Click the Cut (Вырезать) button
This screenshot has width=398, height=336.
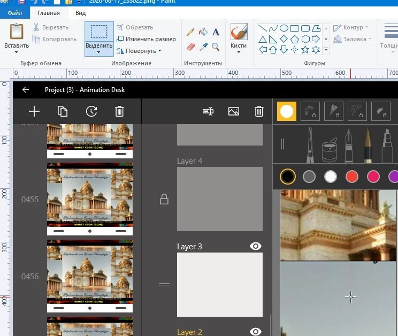pos(51,27)
